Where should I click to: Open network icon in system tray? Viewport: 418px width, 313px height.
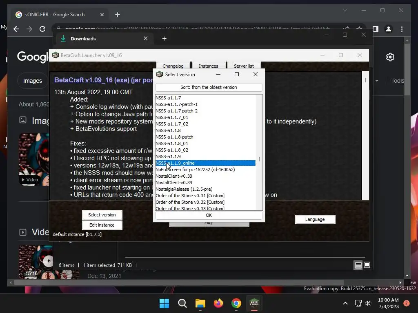(x=358, y=303)
